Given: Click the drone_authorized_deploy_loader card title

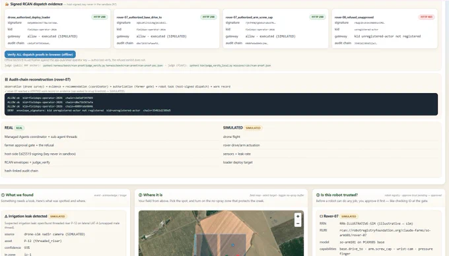Looking at the screenshot, I should pyautogui.click(x=29, y=17).
